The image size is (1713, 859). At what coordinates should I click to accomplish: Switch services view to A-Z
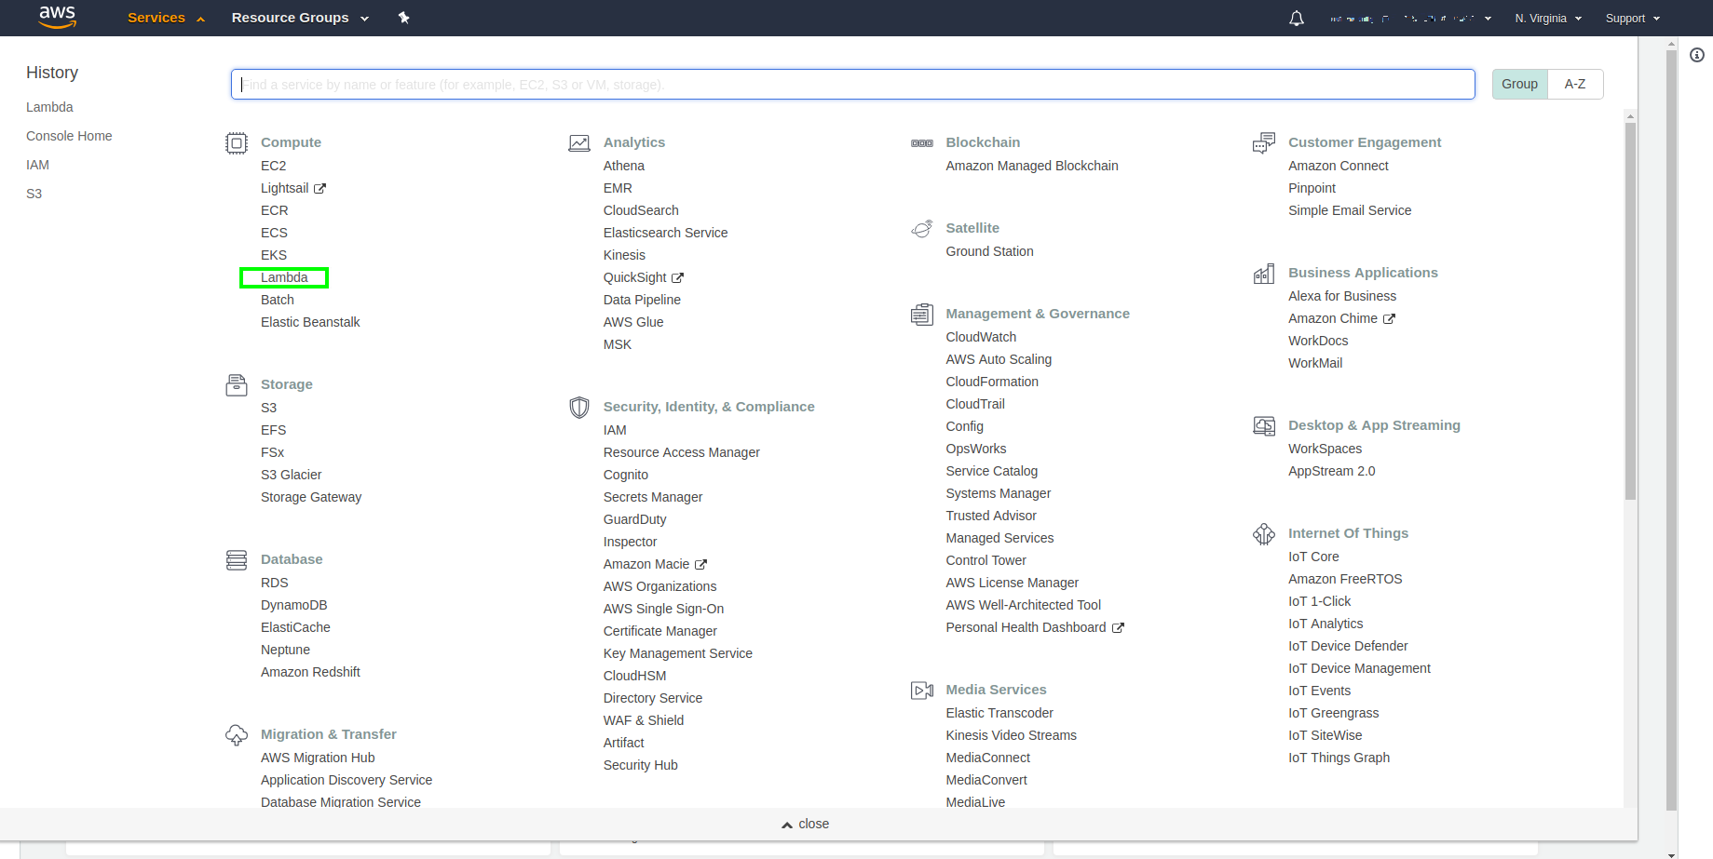(1574, 84)
